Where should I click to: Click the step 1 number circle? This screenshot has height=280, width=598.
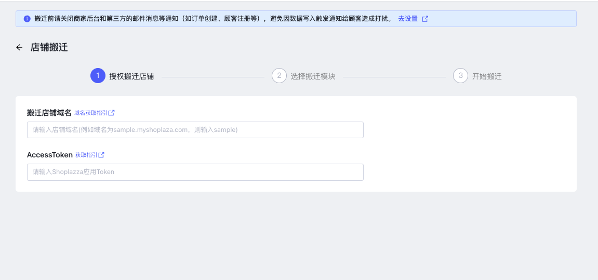(98, 76)
